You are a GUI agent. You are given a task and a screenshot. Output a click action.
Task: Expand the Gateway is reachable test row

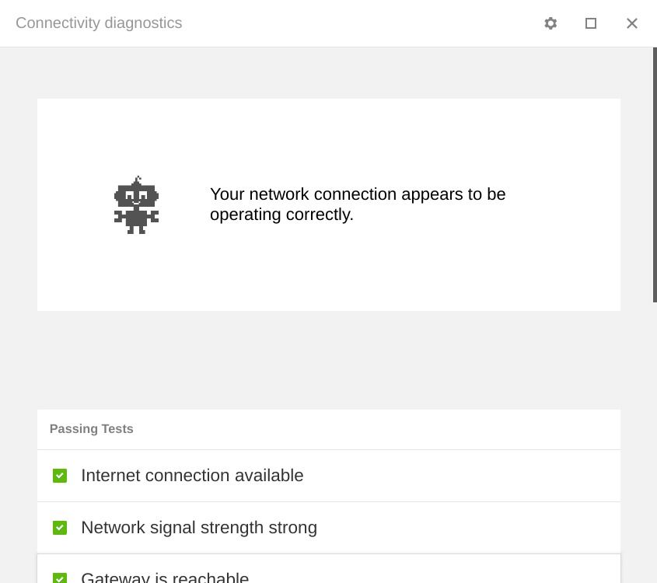[x=311, y=577]
